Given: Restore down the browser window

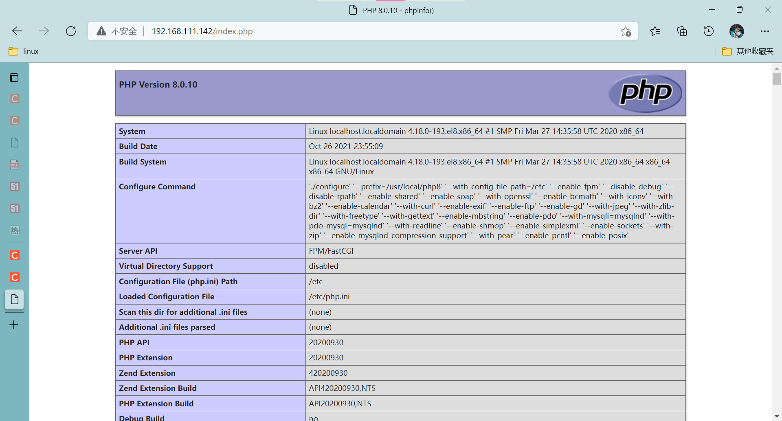Looking at the screenshot, I should point(740,10).
